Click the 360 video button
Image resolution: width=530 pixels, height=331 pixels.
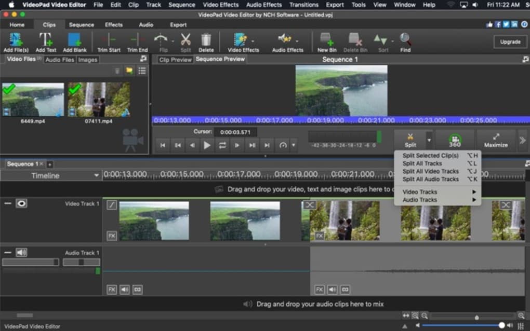click(x=455, y=141)
